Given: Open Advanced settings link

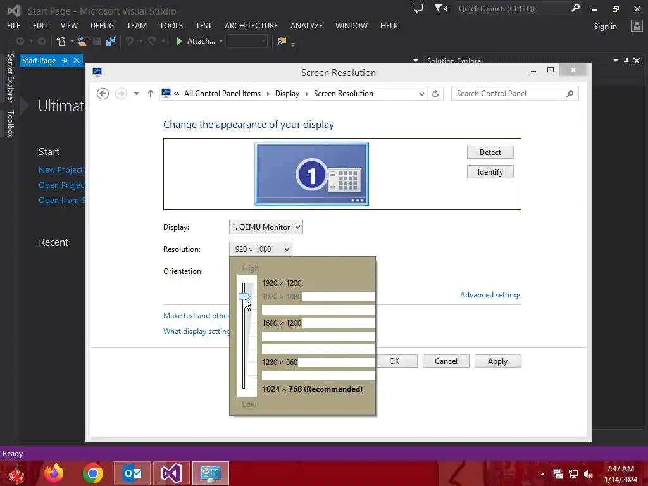Looking at the screenshot, I should coord(490,295).
